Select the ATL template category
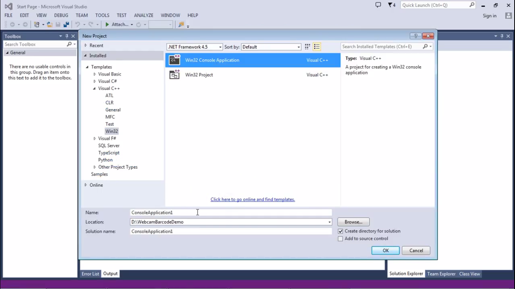Image resolution: width=515 pixels, height=289 pixels. pos(109,96)
